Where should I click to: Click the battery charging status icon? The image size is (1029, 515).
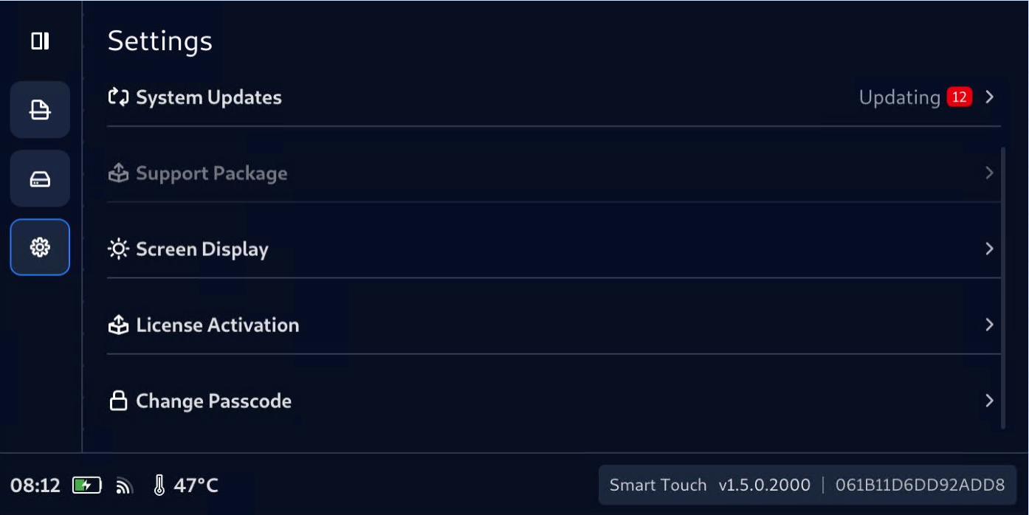click(86, 485)
